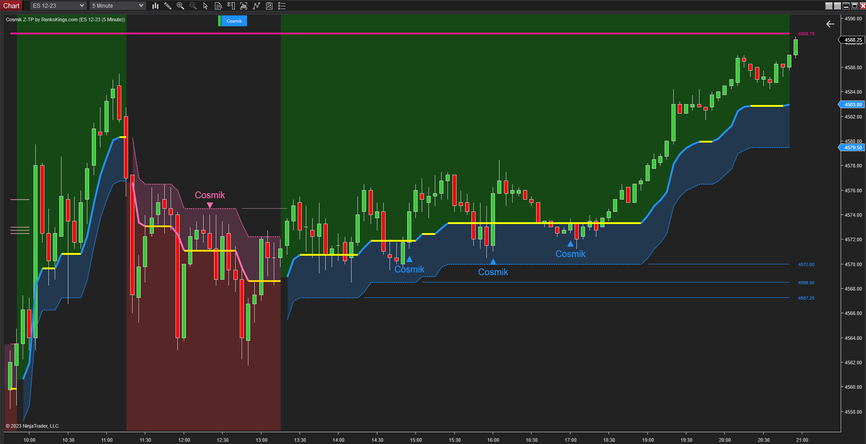Toggle the bar-type display icon
Screen dimensions: 866x444
[155, 6]
